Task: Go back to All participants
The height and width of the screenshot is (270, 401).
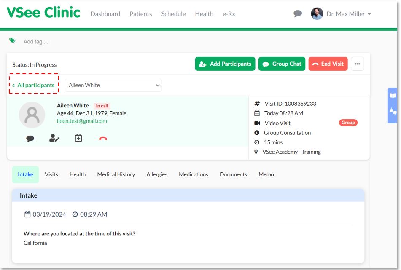Action: 33,86
